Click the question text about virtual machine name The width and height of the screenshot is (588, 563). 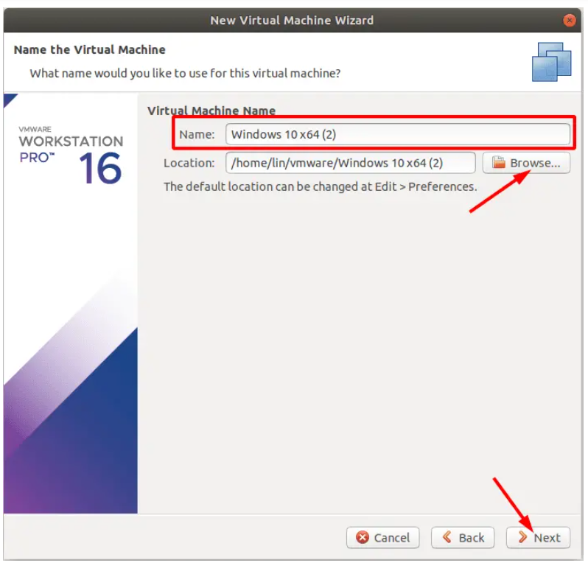185,73
